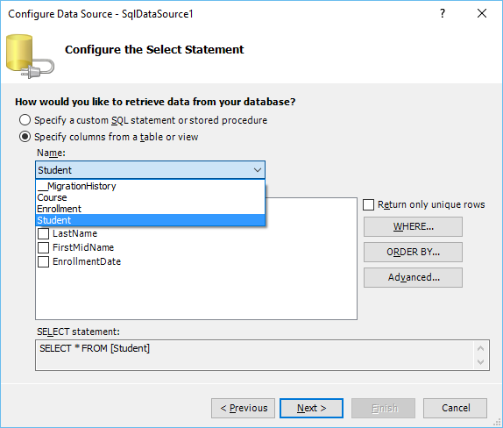Select custom SQL statement radio option
Image resolution: width=503 pixels, height=428 pixels.
coord(25,120)
